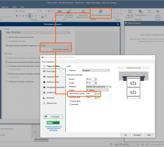This screenshot has width=164, height=147.
Task: Open the Etiket properties source dropdown
Action: coord(55,46)
